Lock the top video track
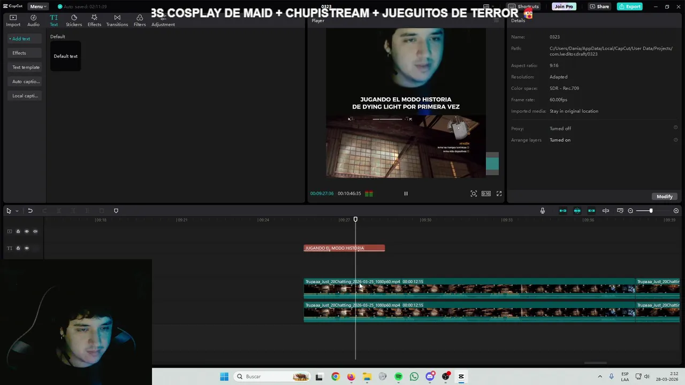The width and height of the screenshot is (685, 385). click(x=18, y=232)
